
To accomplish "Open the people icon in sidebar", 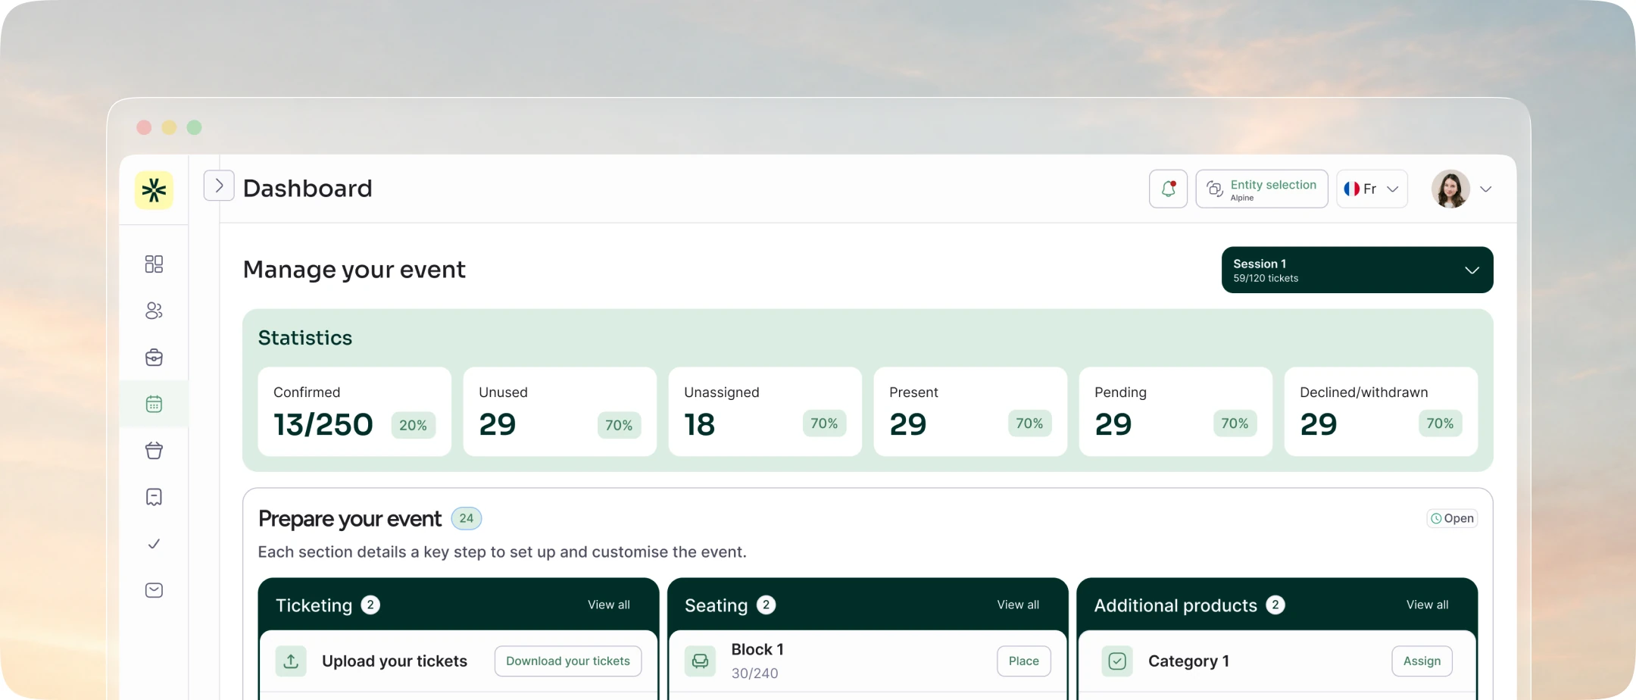I will [x=154, y=311].
